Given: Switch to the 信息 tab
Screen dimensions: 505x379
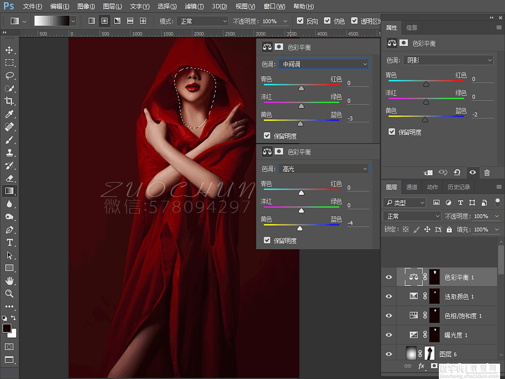Looking at the screenshot, I should (x=412, y=28).
